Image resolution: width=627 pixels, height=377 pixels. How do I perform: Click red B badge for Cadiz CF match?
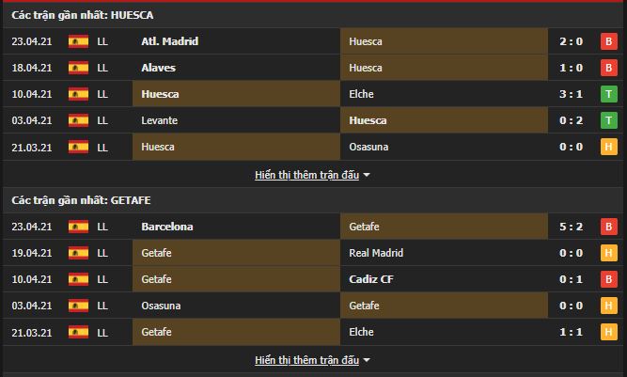608,279
